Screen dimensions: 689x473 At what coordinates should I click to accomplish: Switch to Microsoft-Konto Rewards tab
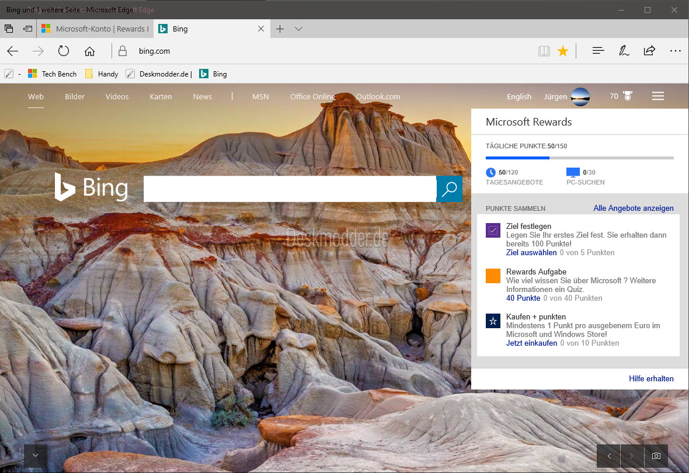pyautogui.click(x=95, y=29)
